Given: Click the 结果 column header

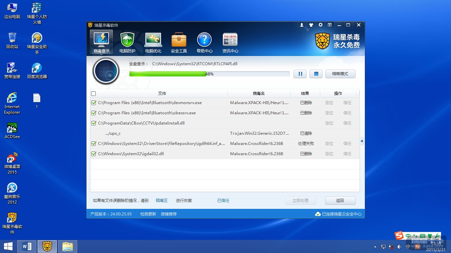Looking at the screenshot, I should (x=305, y=94).
